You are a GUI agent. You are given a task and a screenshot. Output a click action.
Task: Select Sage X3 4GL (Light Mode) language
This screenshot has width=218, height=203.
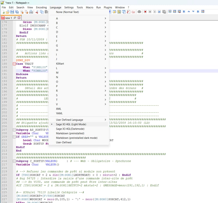(x=71, y=124)
